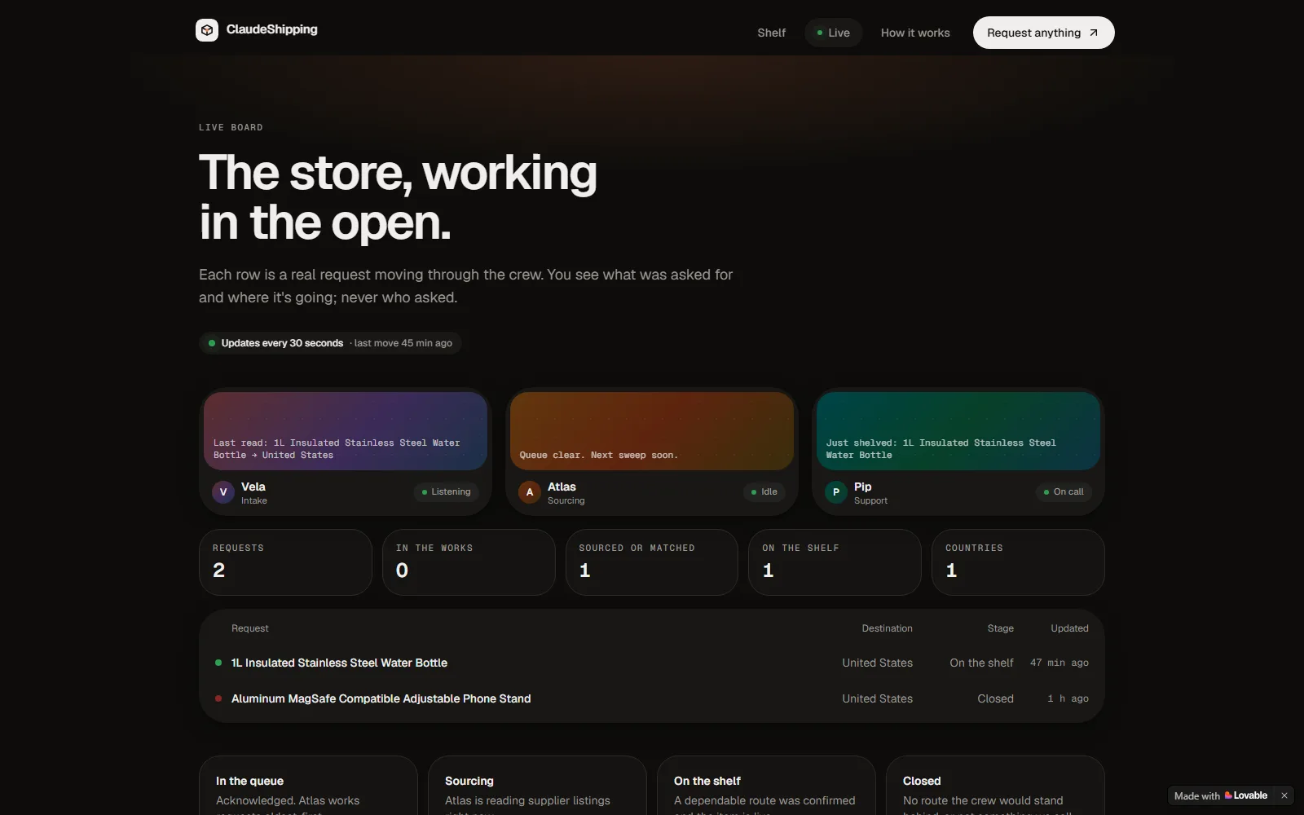Select the Requests count card
Viewport: 1304px width, 815px height.
point(285,562)
